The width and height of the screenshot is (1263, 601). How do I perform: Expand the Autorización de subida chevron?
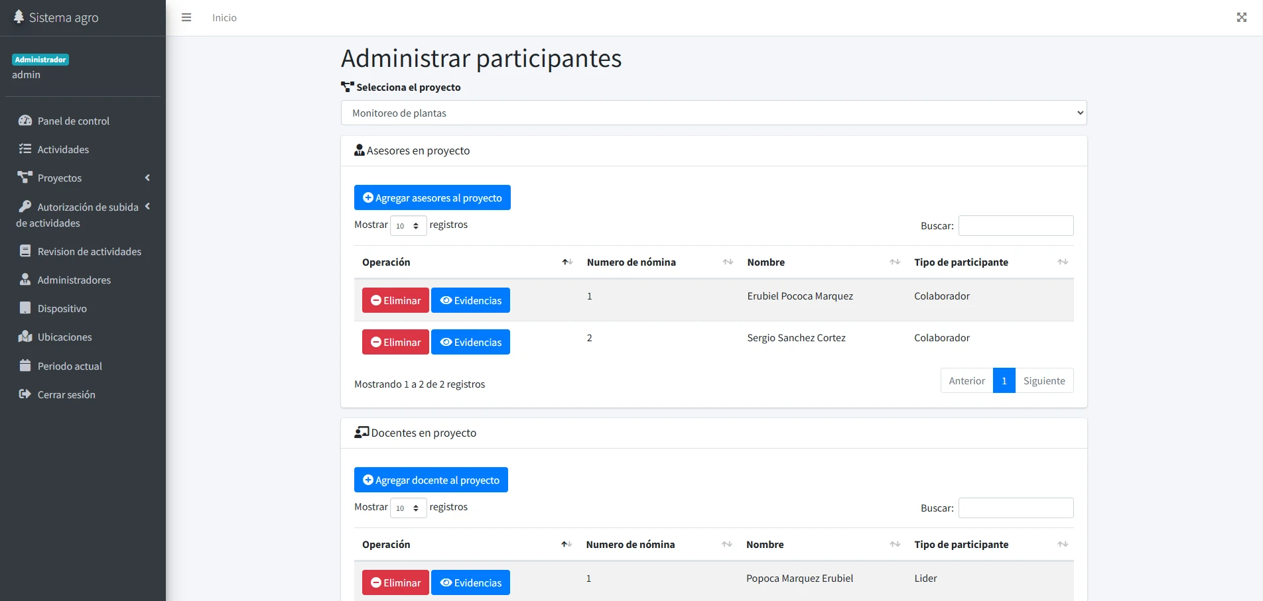147,206
